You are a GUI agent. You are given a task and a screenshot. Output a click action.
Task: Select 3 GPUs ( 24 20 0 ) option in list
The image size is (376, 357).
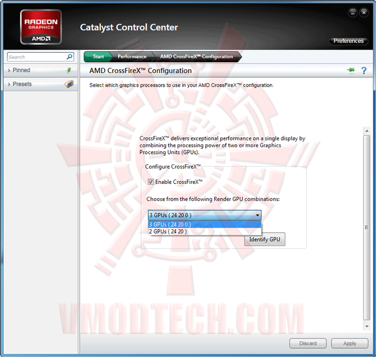205,224
